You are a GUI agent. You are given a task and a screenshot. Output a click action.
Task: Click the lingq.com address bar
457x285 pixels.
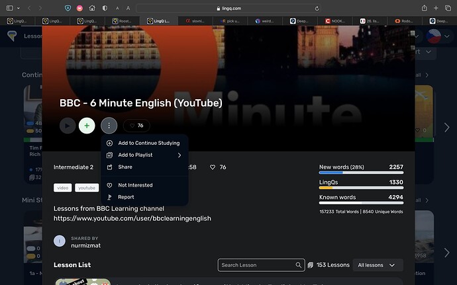pos(228,9)
